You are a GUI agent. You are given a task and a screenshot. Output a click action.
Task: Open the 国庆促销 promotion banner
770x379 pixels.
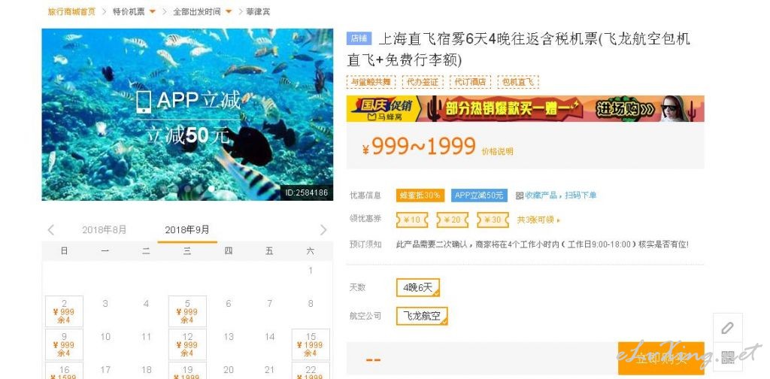[x=526, y=108]
